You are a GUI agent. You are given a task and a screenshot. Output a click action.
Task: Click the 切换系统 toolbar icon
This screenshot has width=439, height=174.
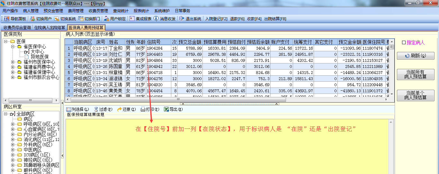57,19
